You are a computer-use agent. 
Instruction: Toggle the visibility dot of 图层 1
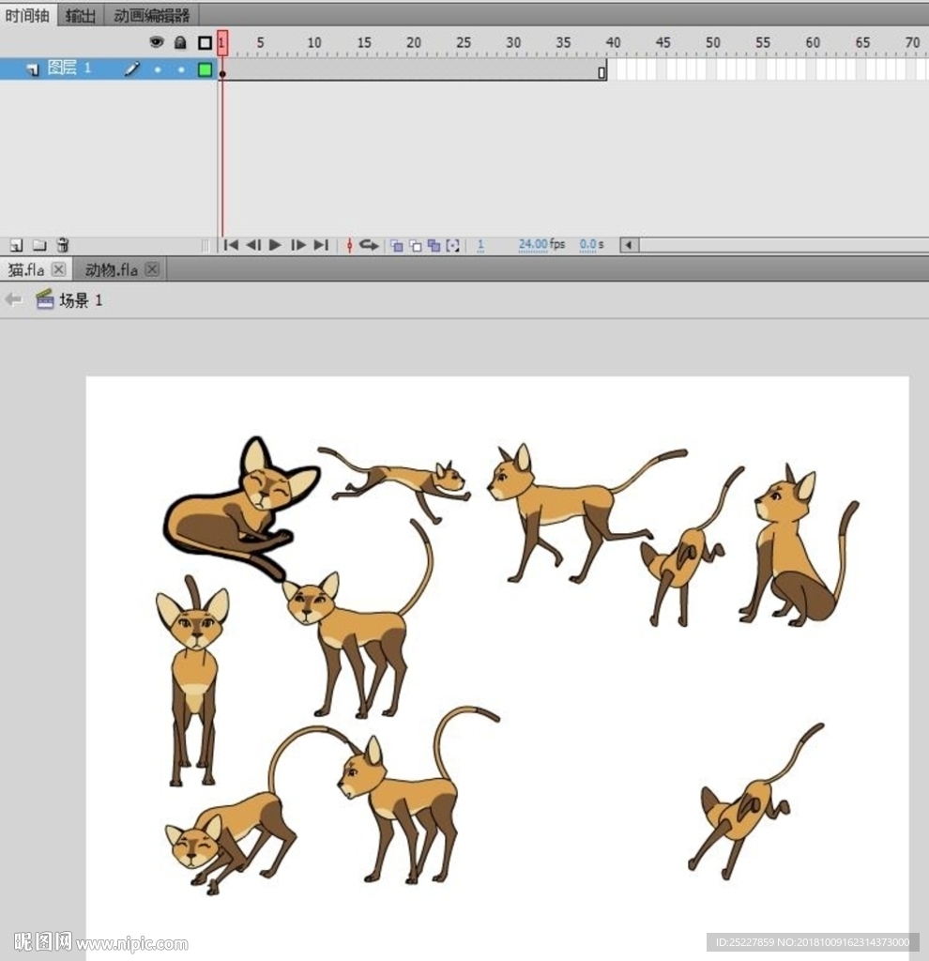pyautogui.click(x=158, y=69)
